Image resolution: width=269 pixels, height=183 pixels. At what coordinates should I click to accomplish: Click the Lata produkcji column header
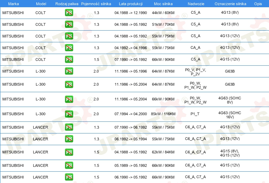131,4
